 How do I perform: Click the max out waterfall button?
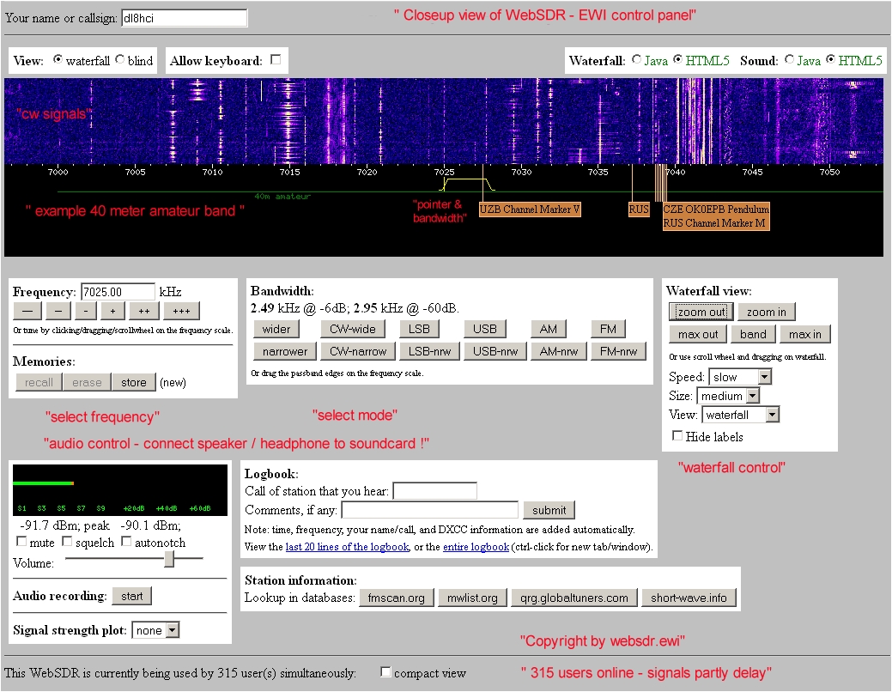698,334
